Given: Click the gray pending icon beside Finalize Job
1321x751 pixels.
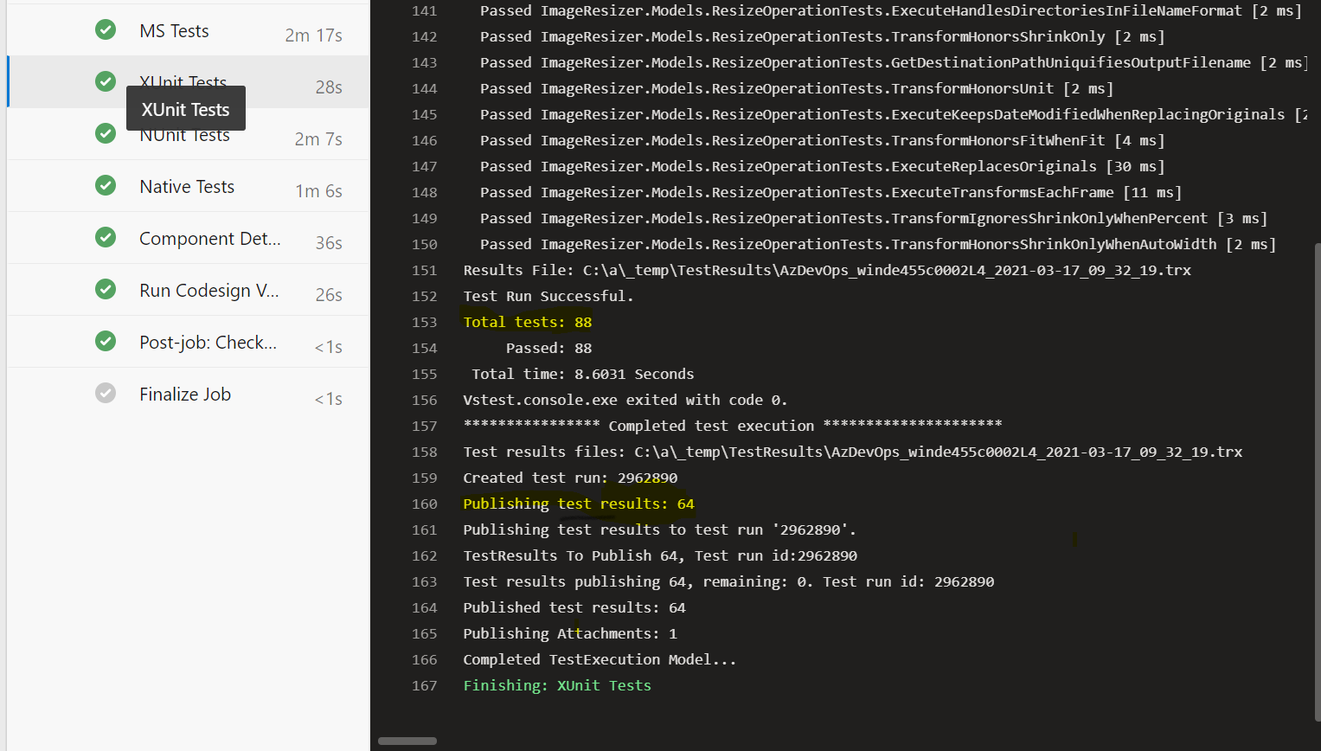Looking at the screenshot, I should pos(105,393).
